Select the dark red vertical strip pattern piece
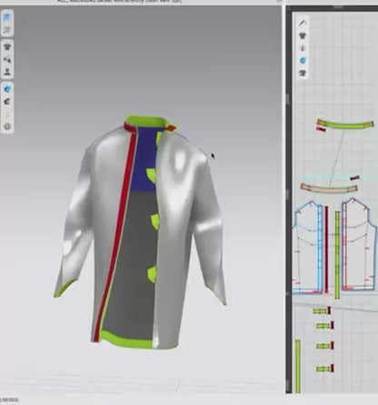 click(326, 250)
